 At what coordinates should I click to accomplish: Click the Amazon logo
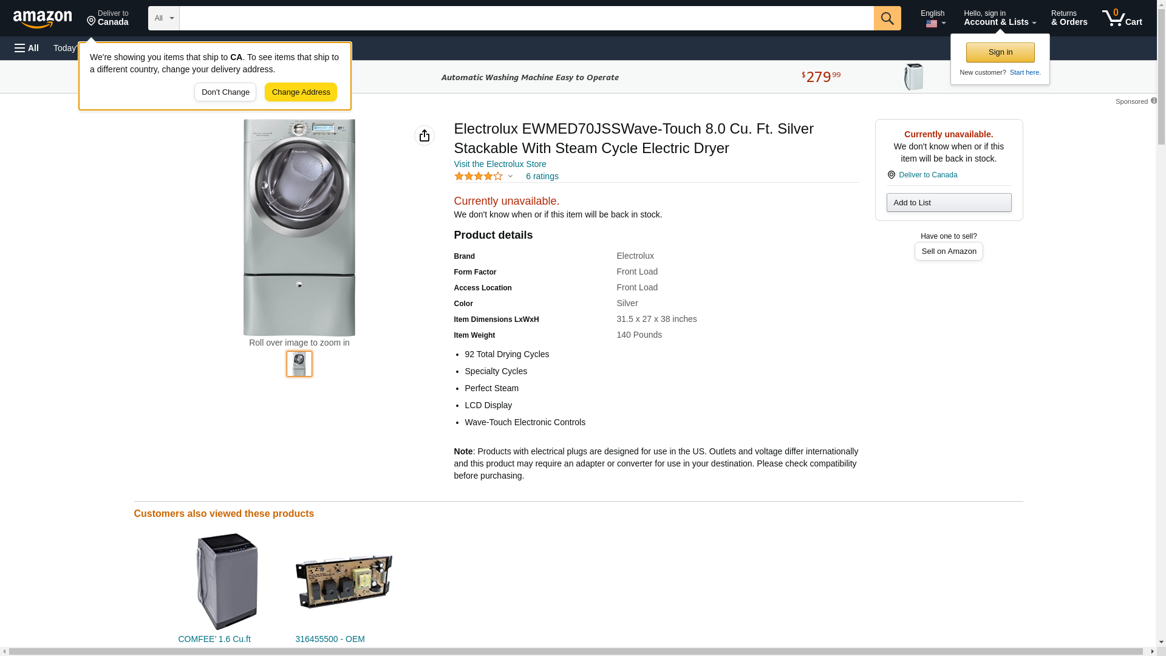coord(43,19)
